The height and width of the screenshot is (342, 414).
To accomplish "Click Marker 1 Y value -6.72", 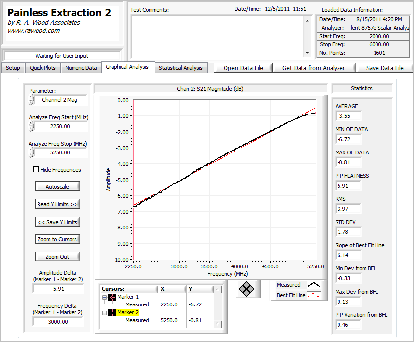I will click(x=195, y=305).
